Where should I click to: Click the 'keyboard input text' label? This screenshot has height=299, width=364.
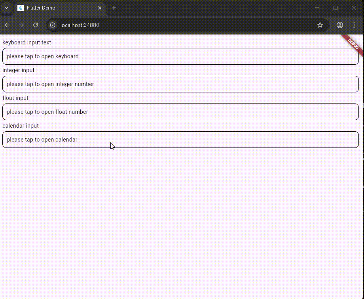(27, 42)
